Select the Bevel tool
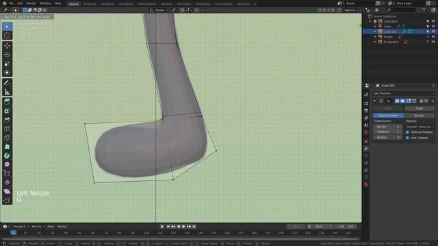Screen dimensions: 438x246 8,120
